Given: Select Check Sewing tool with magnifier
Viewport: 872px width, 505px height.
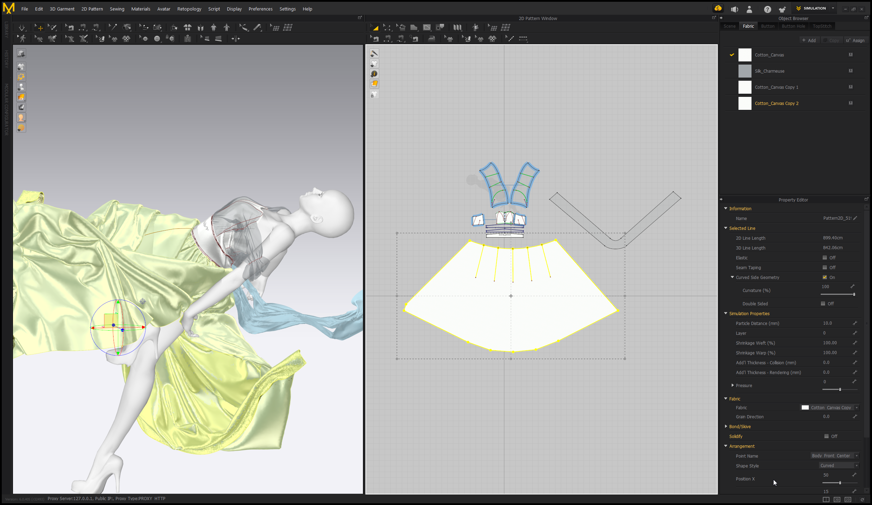Looking at the screenshot, I should click(415, 39).
